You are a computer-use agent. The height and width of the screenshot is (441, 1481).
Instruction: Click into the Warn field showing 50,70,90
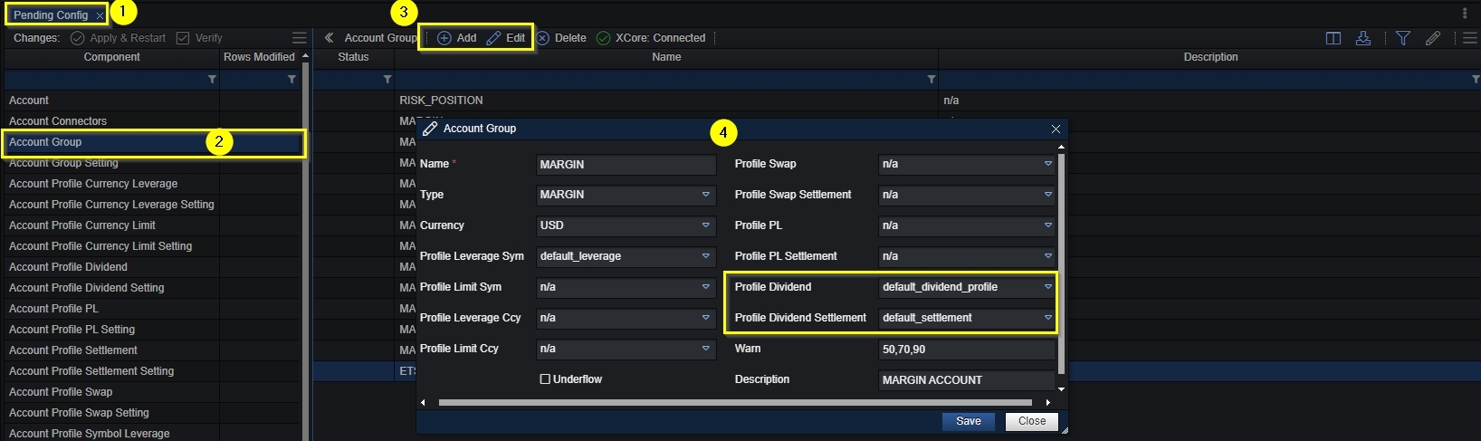(x=967, y=349)
